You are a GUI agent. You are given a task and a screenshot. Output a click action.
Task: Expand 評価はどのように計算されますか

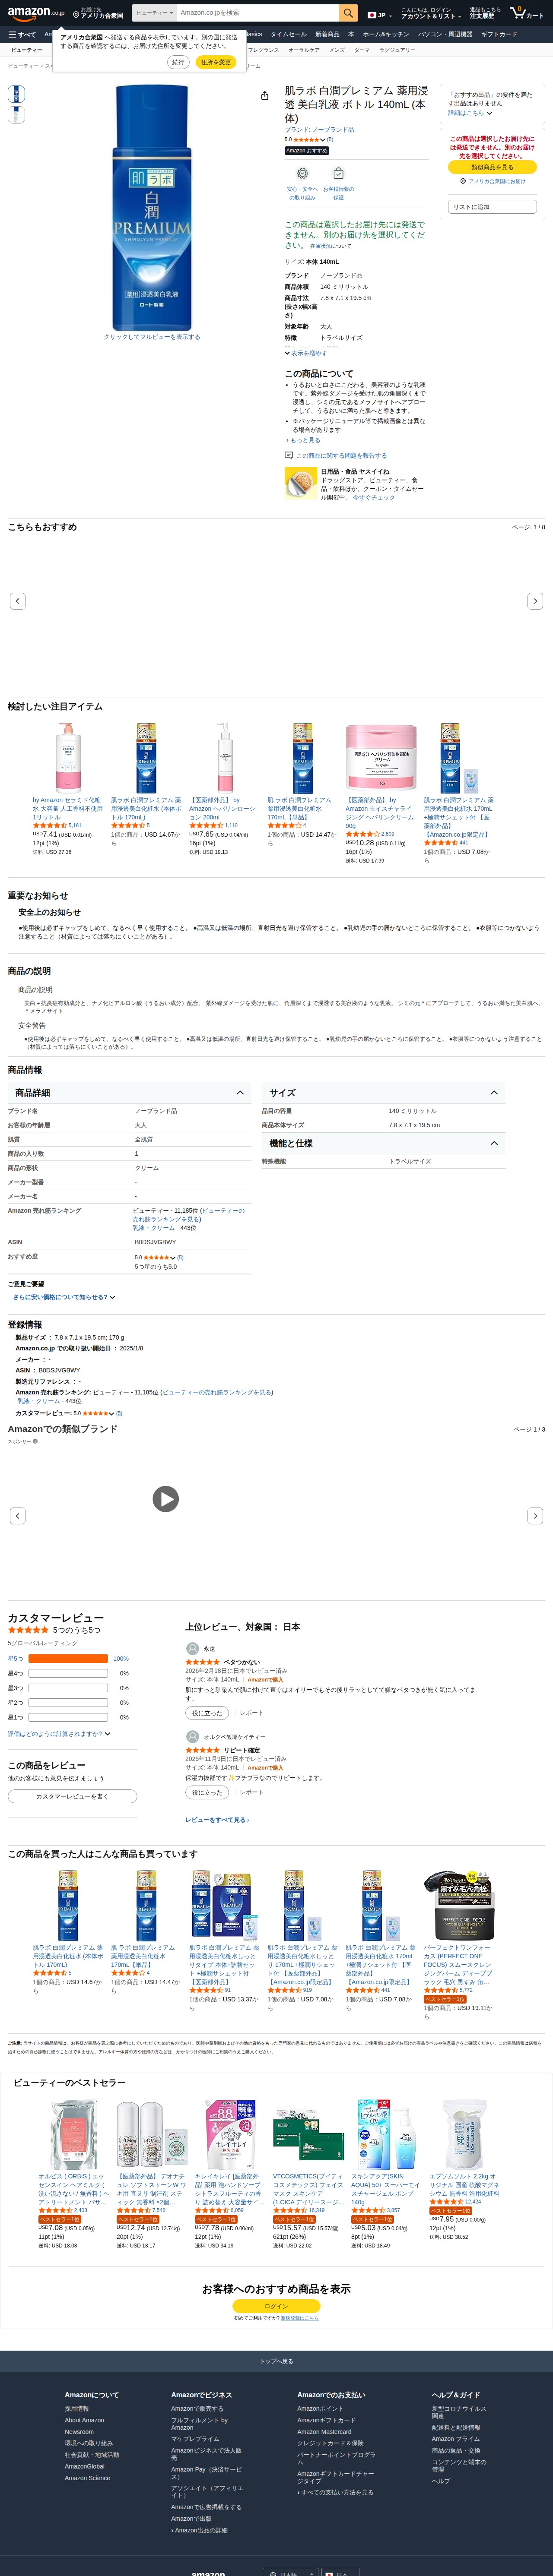point(59,1734)
